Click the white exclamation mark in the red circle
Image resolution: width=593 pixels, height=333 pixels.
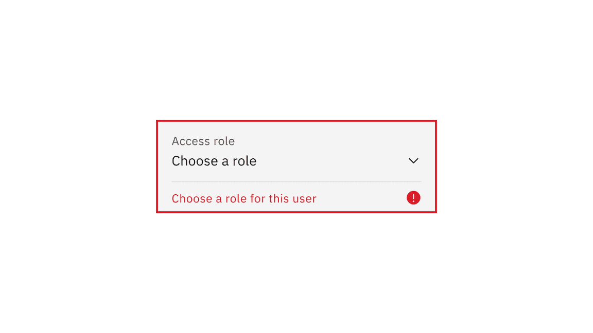[x=413, y=198]
